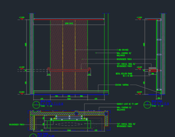Select the "INDIRECT LIGHT W/ T5 LAMP" note
The width and height of the screenshot is (175, 137).
(127, 104)
